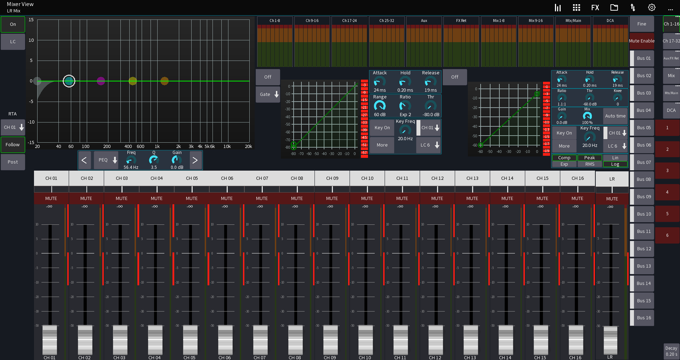Open the settings gear icon
680x360 pixels.
pyautogui.click(x=652, y=7)
